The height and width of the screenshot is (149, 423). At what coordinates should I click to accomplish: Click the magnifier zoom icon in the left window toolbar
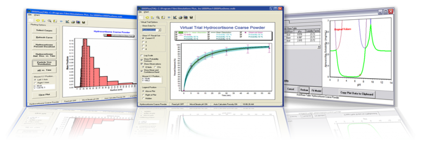(49, 21)
